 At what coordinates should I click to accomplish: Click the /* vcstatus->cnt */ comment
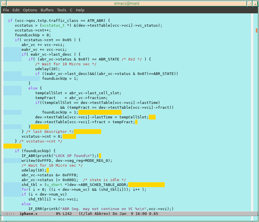pyautogui.click(x=41, y=141)
